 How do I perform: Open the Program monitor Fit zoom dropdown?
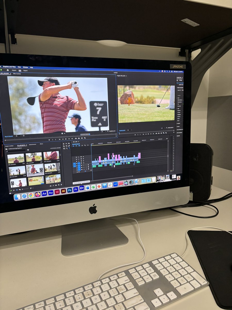130,130
